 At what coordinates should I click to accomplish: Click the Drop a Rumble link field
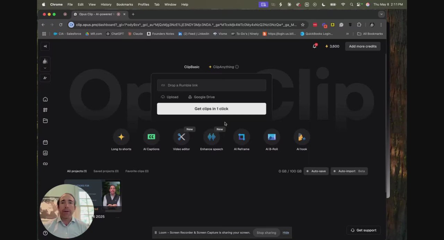212,85
